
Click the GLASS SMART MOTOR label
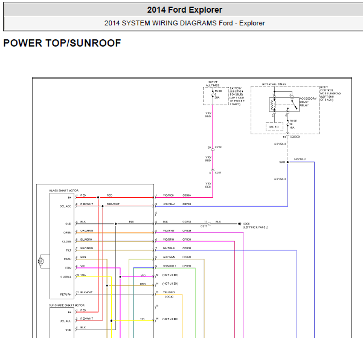tap(63, 190)
